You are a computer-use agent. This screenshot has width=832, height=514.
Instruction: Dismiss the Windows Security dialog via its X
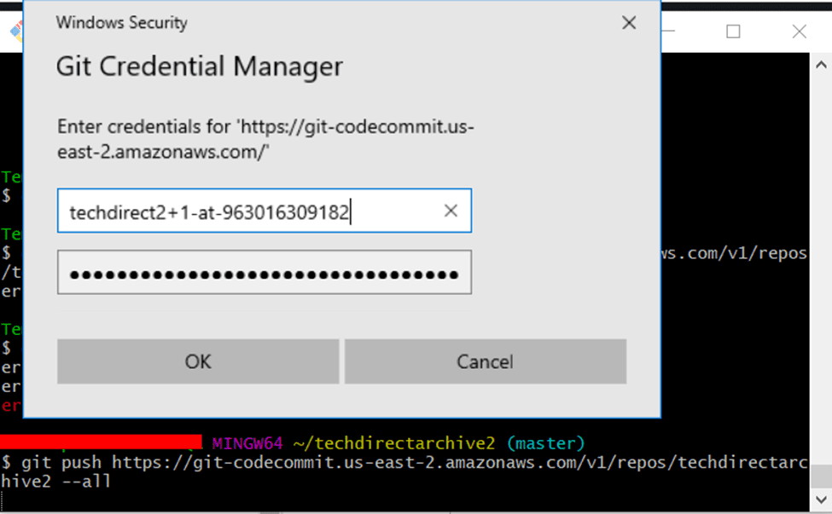(629, 23)
